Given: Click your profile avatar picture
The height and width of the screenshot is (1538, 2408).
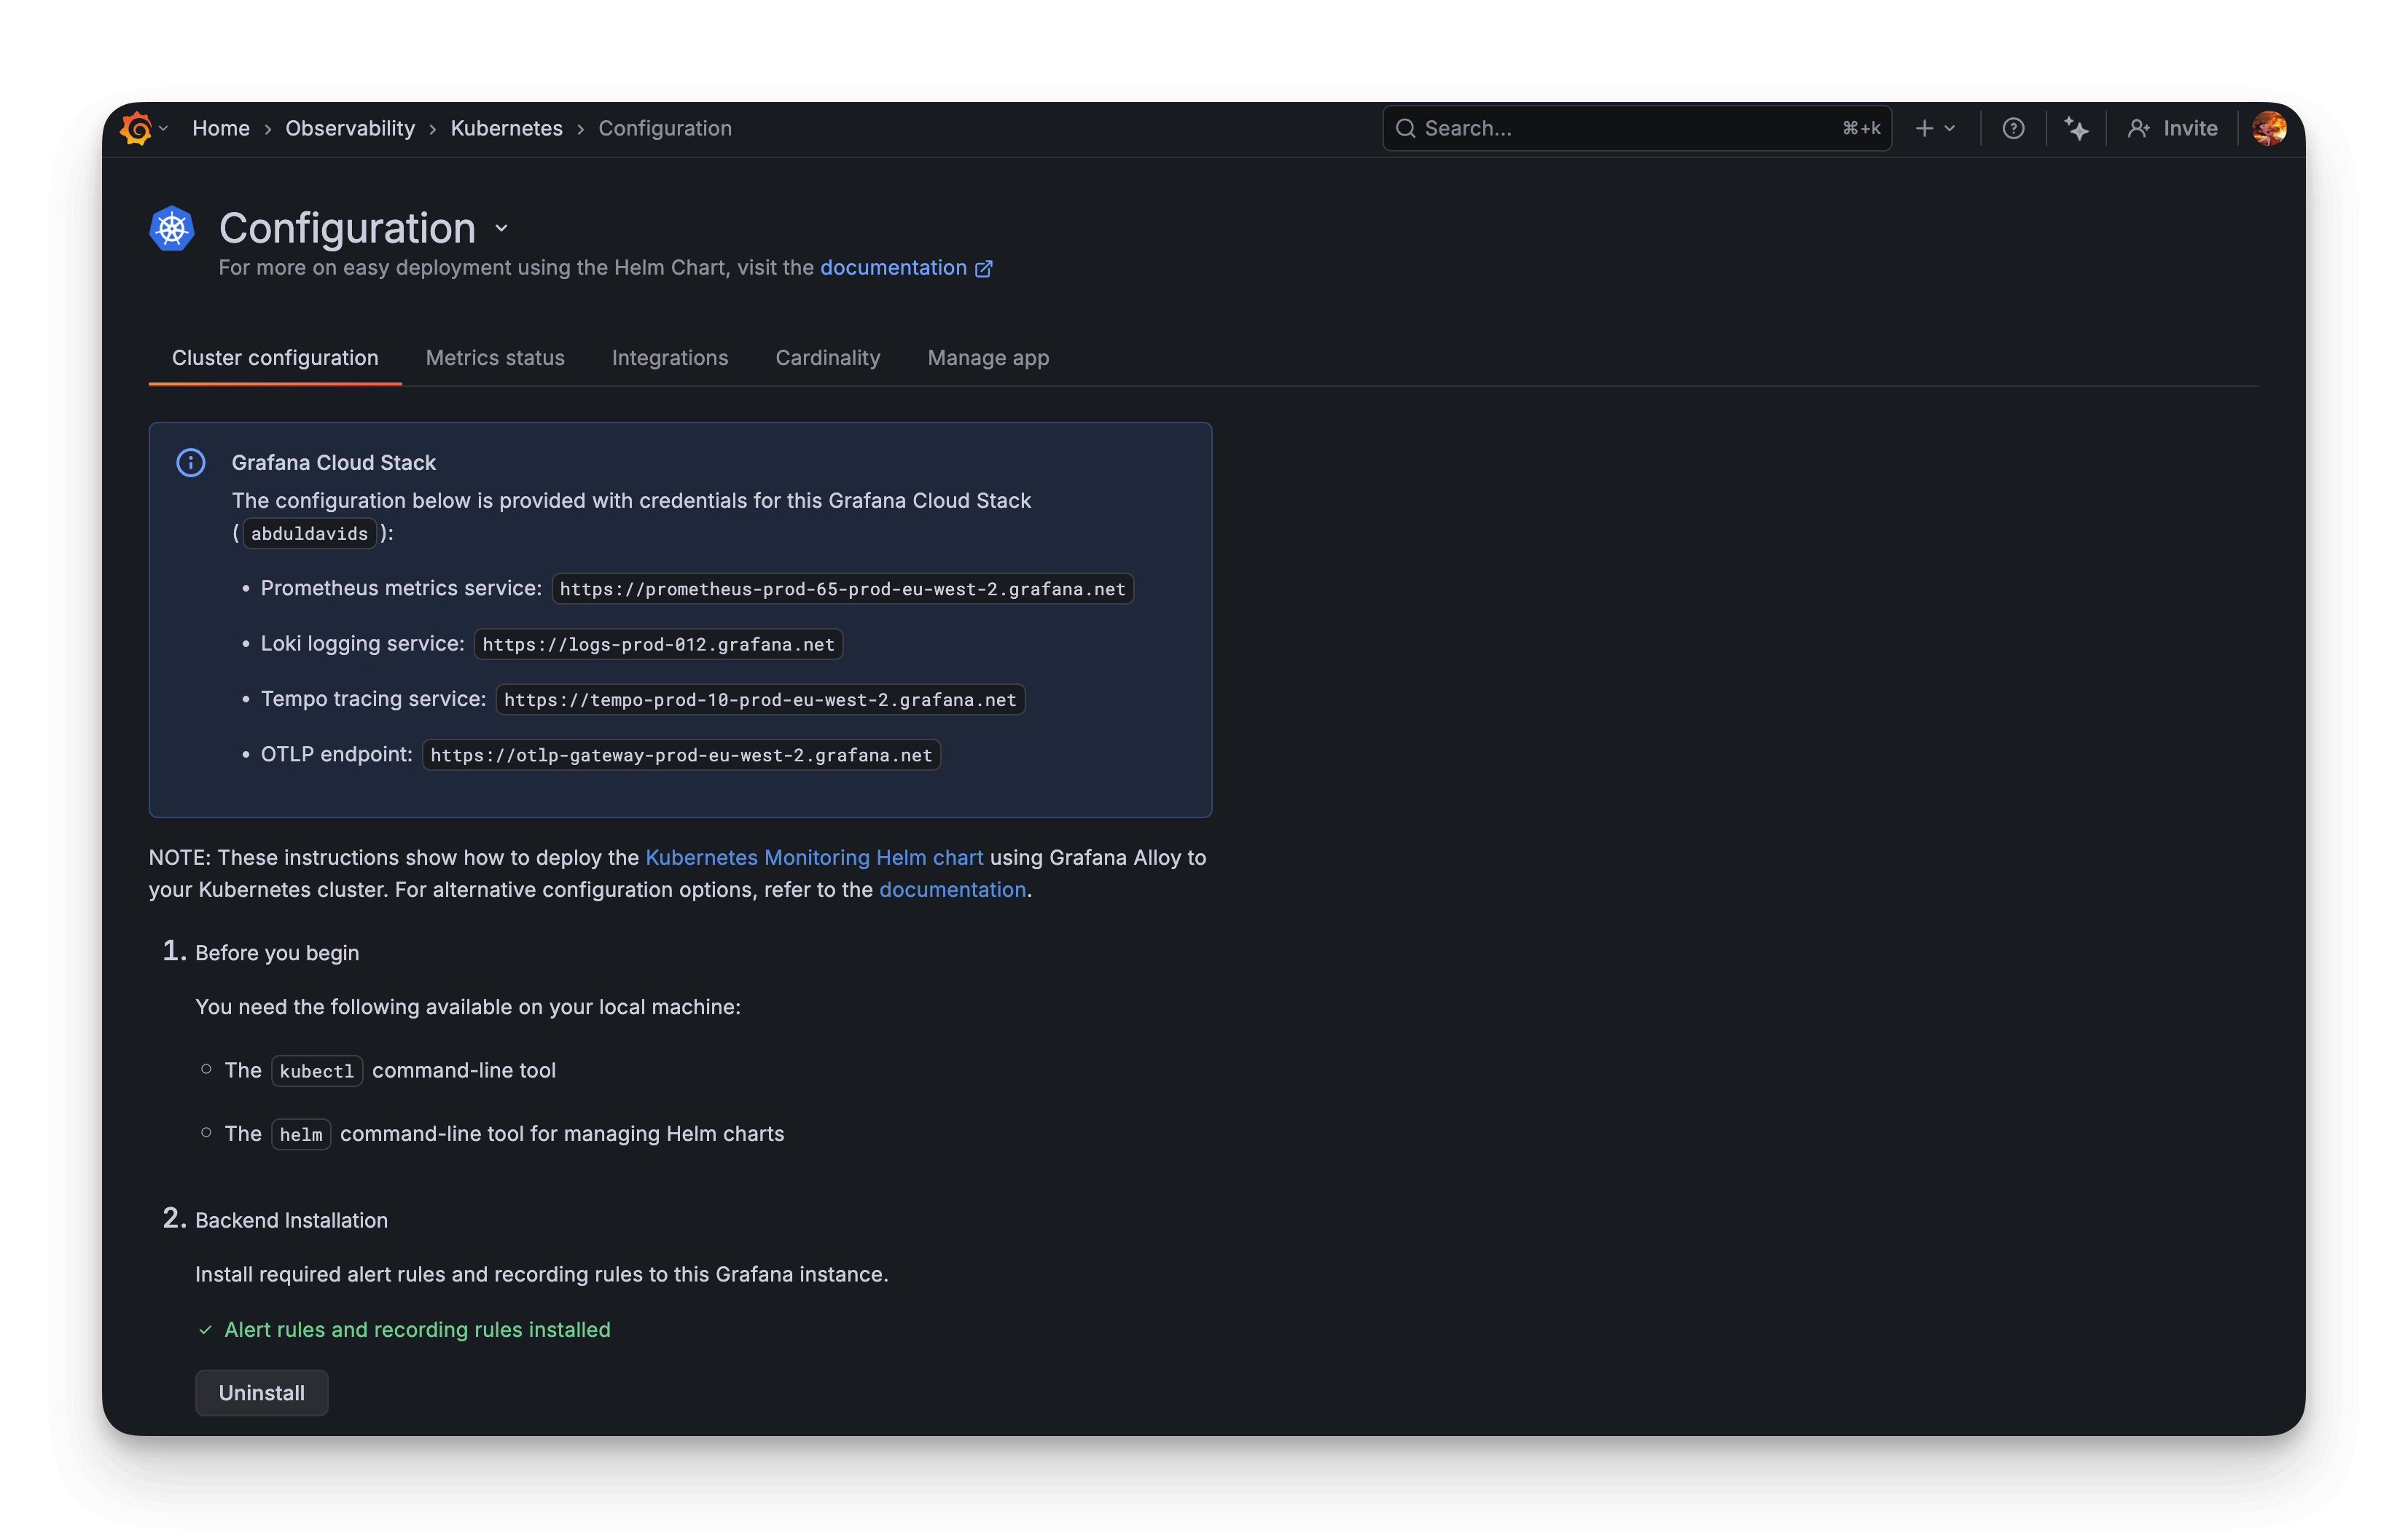Looking at the screenshot, I should pos(2270,128).
